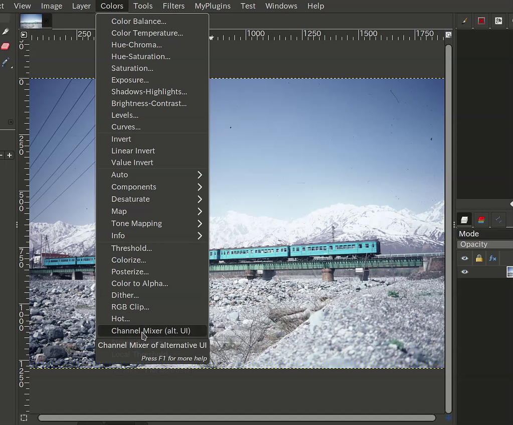
Task: Click the Zoom image when window resizes icon
Action: click(448, 35)
